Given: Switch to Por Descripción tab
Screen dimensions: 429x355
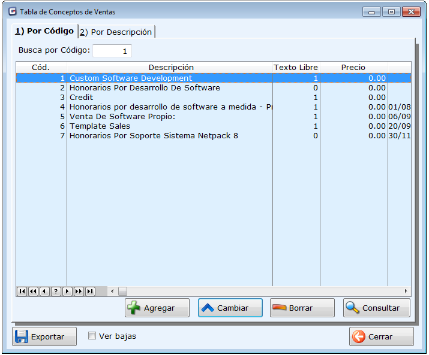Looking at the screenshot, I should coord(116,32).
